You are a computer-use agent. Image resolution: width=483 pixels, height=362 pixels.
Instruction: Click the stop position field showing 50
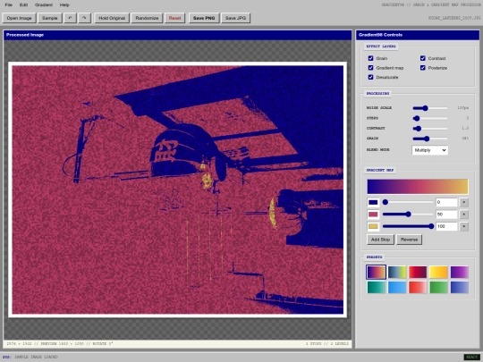coord(446,215)
